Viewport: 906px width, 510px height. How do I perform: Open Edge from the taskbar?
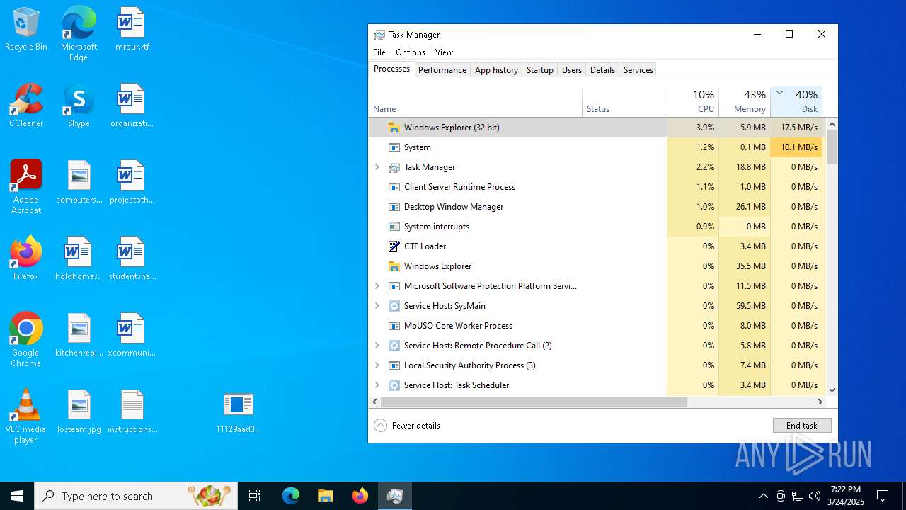(x=291, y=496)
